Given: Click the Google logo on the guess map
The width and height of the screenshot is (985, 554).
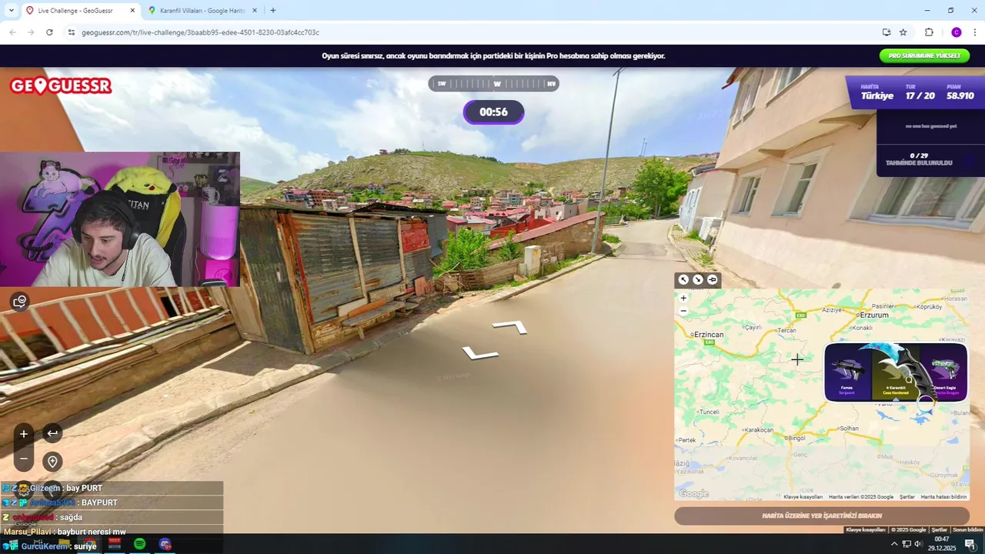Looking at the screenshot, I should [693, 494].
